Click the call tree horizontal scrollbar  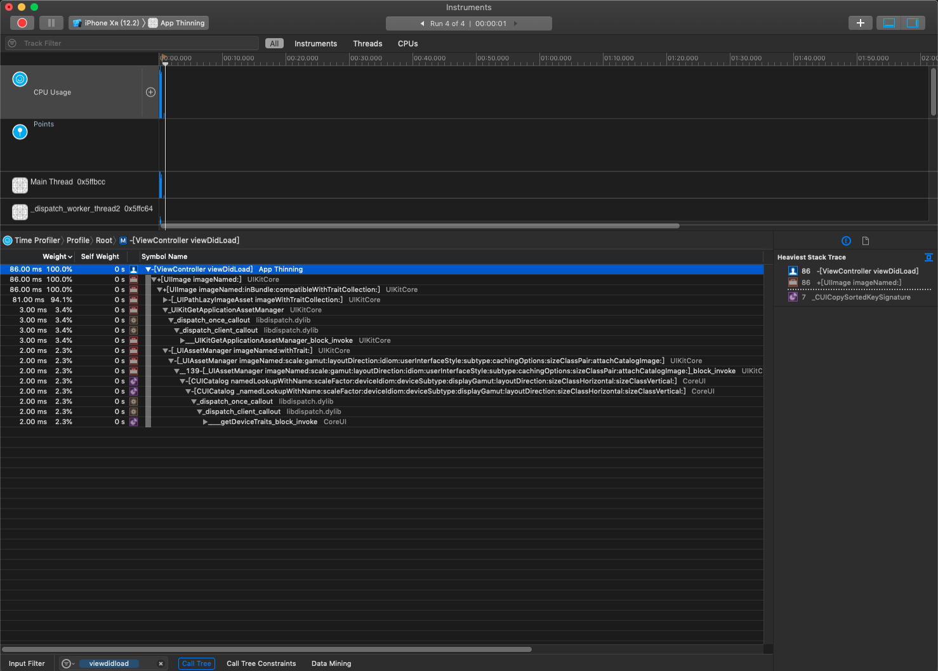[267, 649]
